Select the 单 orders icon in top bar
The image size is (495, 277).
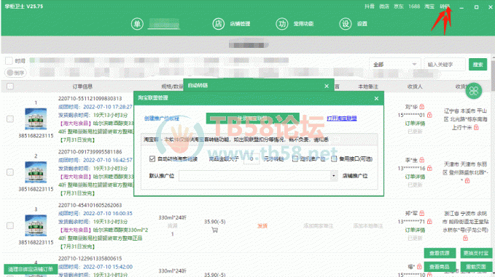(137, 23)
